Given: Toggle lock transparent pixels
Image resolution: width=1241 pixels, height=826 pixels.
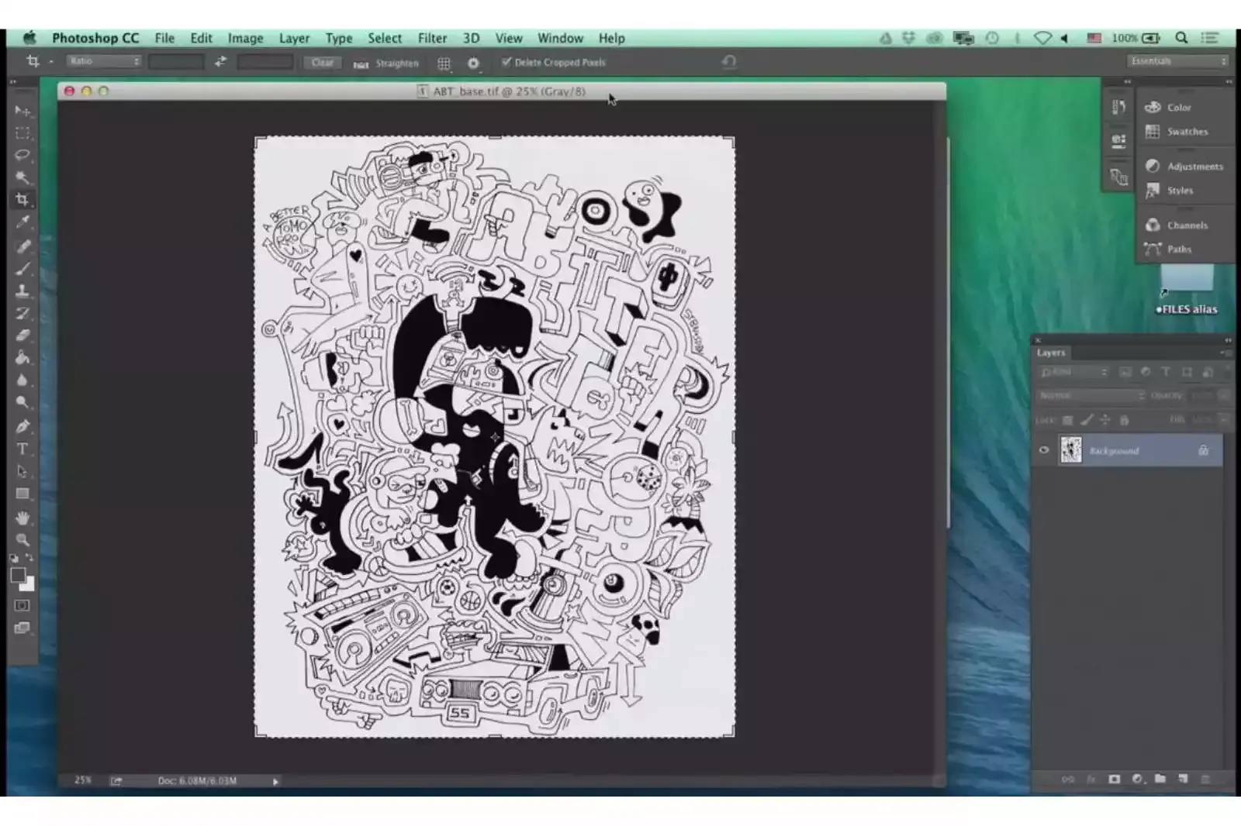Looking at the screenshot, I should coord(1067,420).
